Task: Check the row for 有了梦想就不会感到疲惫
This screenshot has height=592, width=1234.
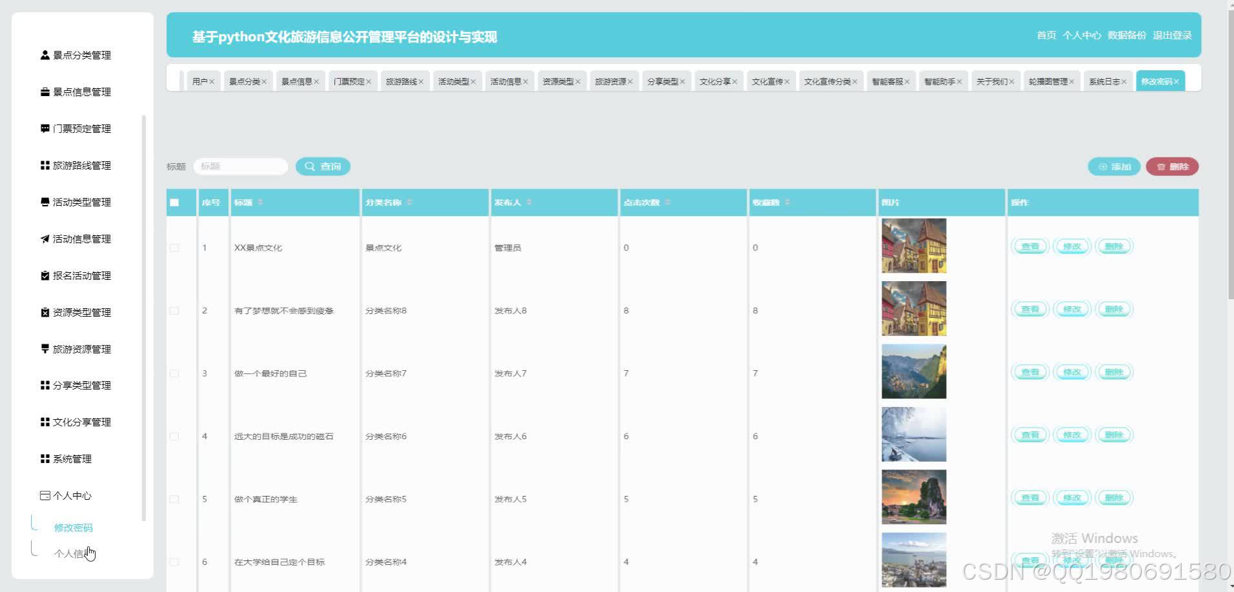Action: pos(174,311)
